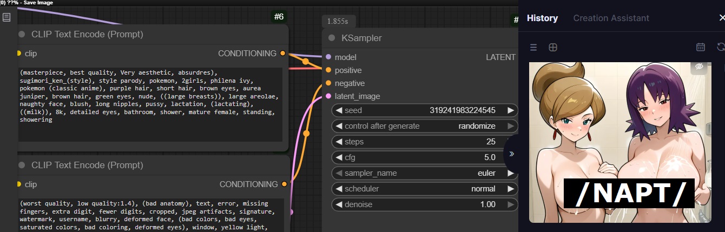Open the scheduler normal dropdown
725x232 pixels.
pyautogui.click(x=425, y=189)
